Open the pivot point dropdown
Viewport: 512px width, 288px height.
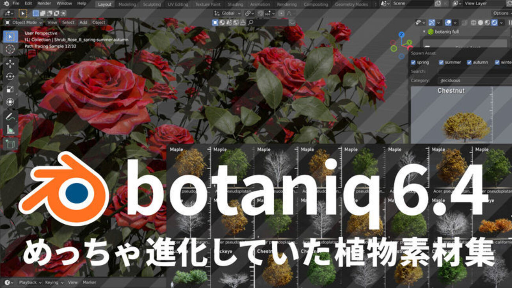pos(249,13)
